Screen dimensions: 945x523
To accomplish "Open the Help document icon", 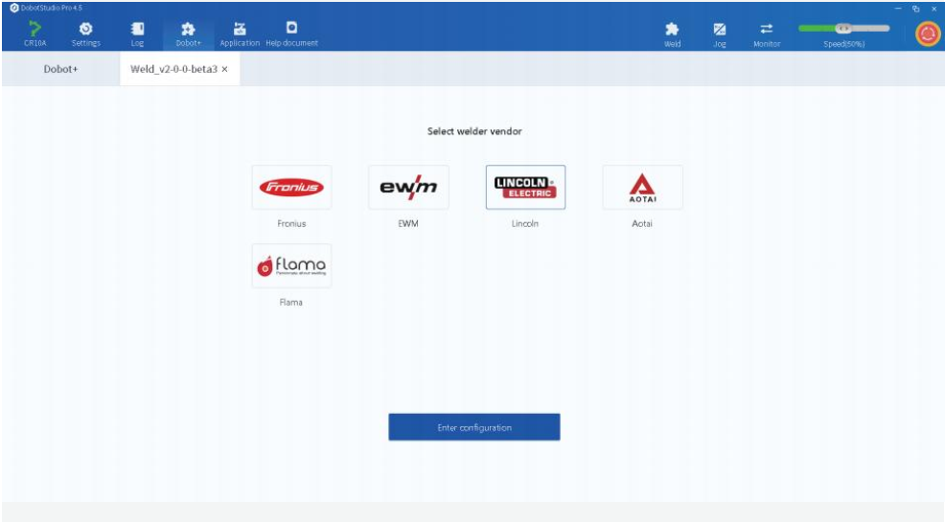I will coord(291,34).
